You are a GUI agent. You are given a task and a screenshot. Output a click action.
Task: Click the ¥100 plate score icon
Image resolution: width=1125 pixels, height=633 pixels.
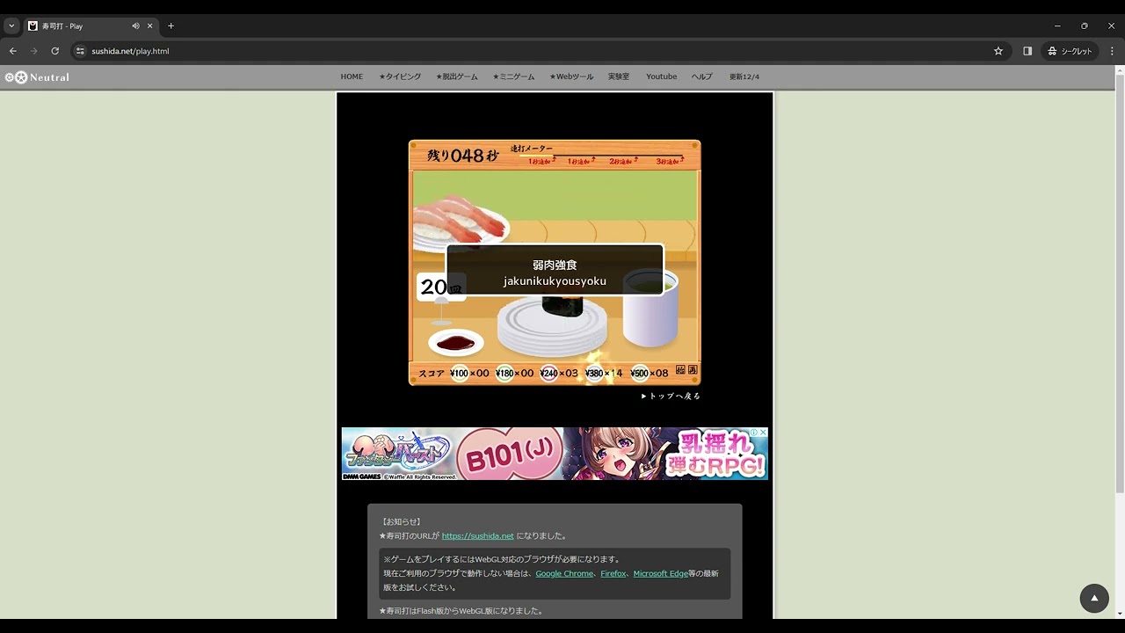[459, 373]
